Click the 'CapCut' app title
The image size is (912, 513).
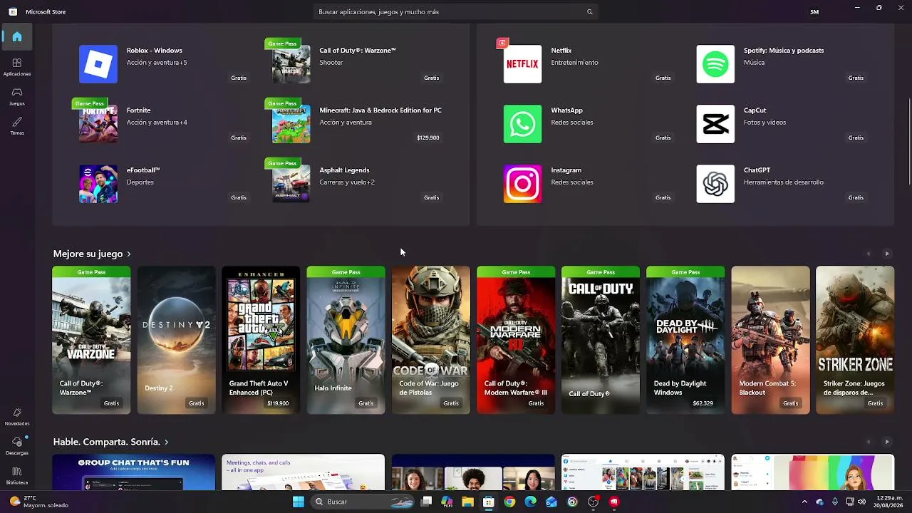[755, 110]
